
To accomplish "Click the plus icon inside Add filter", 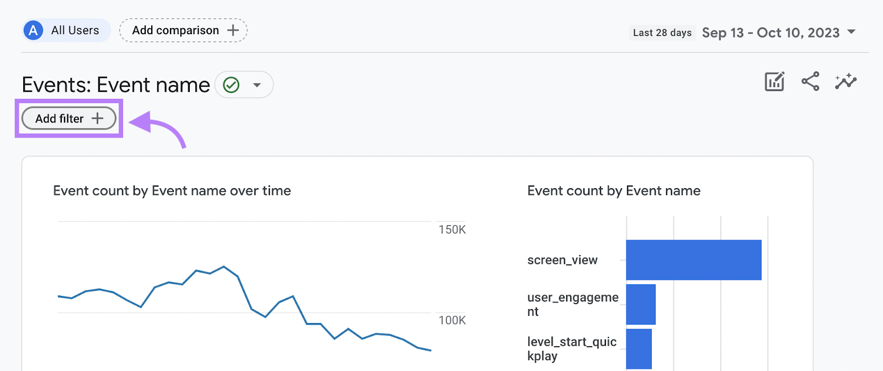I will (97, 119).
